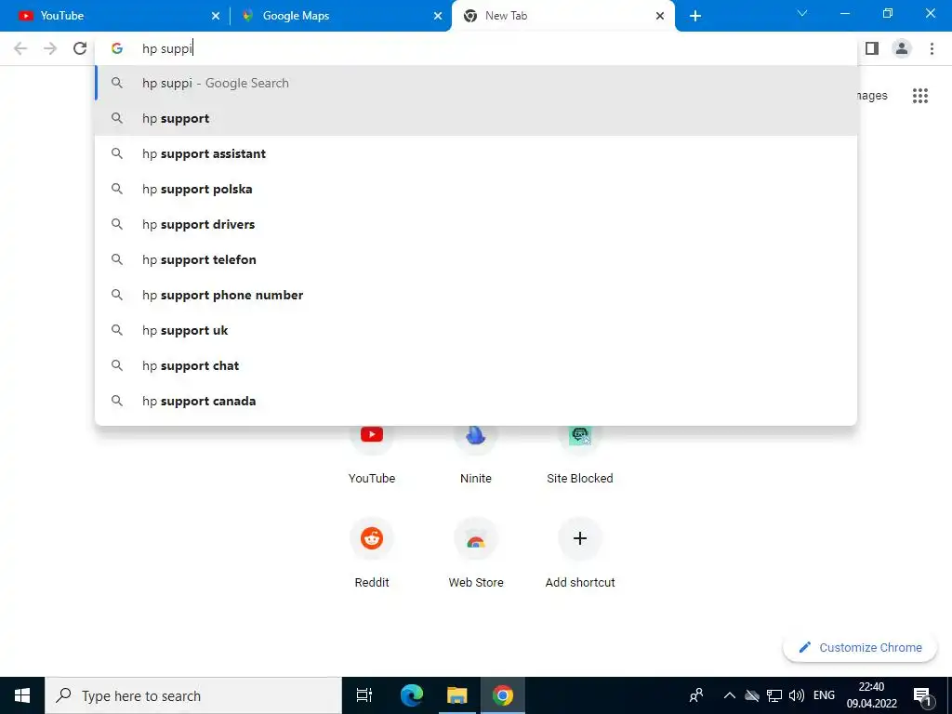Open the network tray icon
Viewport: 952px width, 714px height.
[x=774, y=695]
